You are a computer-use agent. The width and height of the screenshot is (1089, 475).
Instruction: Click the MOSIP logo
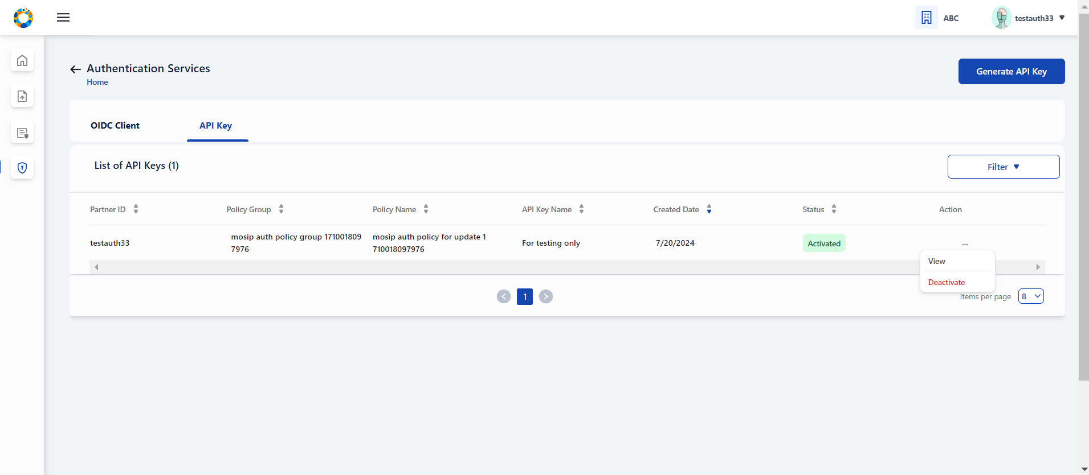click(x=23, y=18)
